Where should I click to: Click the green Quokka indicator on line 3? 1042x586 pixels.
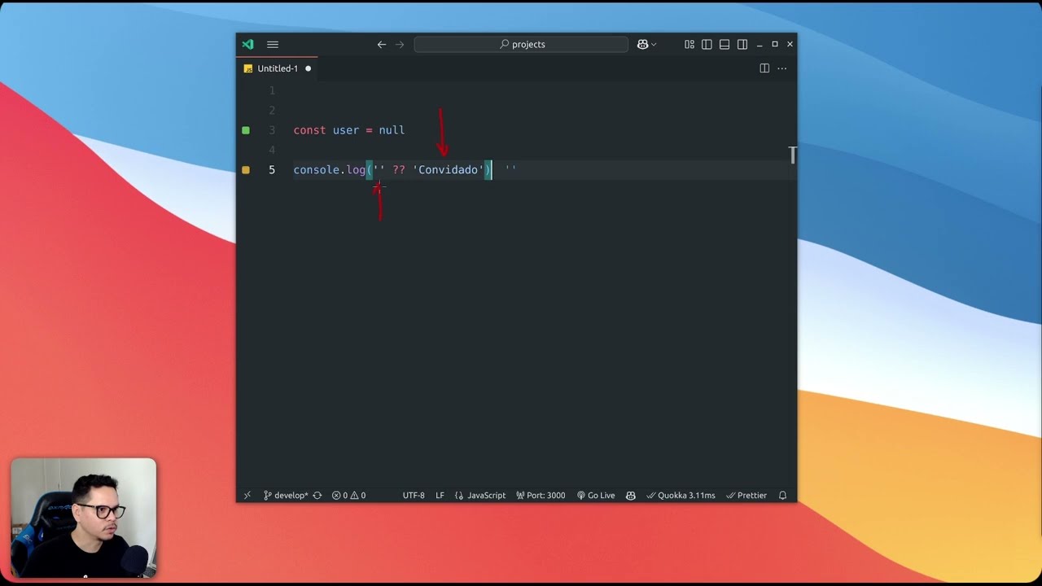tap(246, 130)
